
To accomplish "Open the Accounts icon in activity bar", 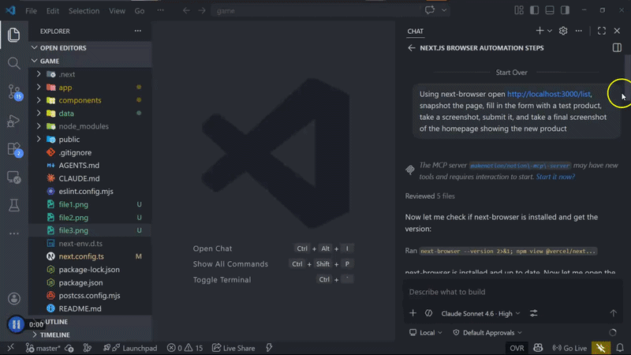I will point(13,299).
